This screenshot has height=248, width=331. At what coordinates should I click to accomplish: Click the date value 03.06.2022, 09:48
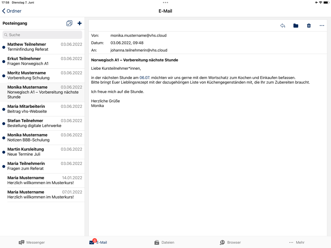[x=127, y=43]
